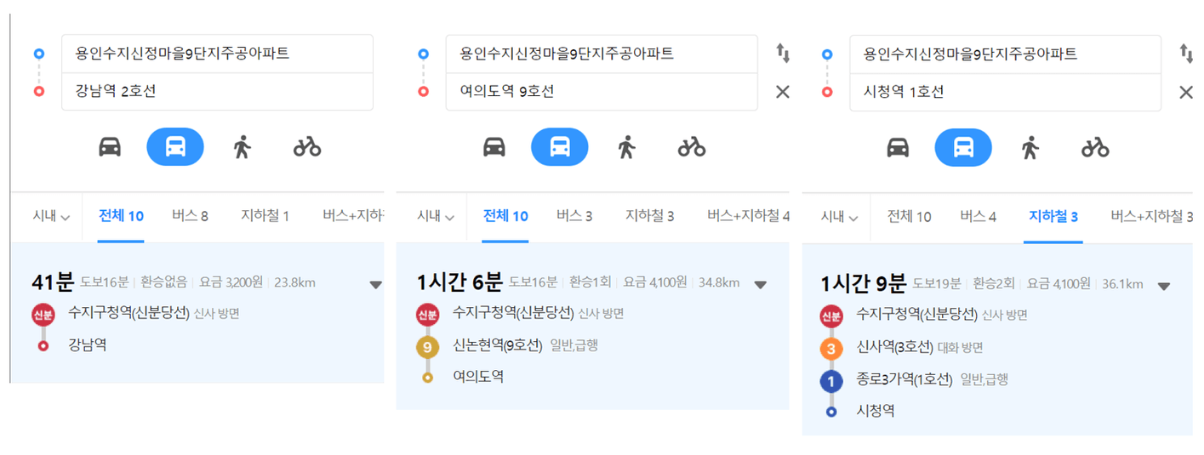
Task: Open the 시내 dropdown in the 시청역 panel
Action: click(x=840, y=217)
